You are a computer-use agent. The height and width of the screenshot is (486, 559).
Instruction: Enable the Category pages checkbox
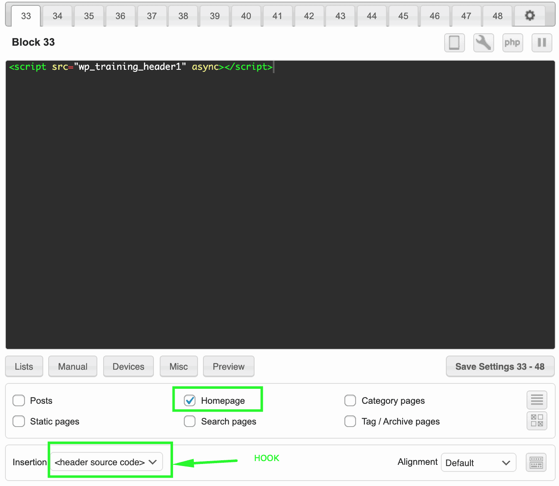pos(350,400)
